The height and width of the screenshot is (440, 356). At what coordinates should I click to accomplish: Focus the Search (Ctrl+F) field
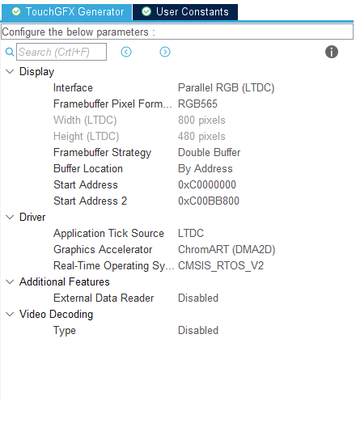(61, 52)
